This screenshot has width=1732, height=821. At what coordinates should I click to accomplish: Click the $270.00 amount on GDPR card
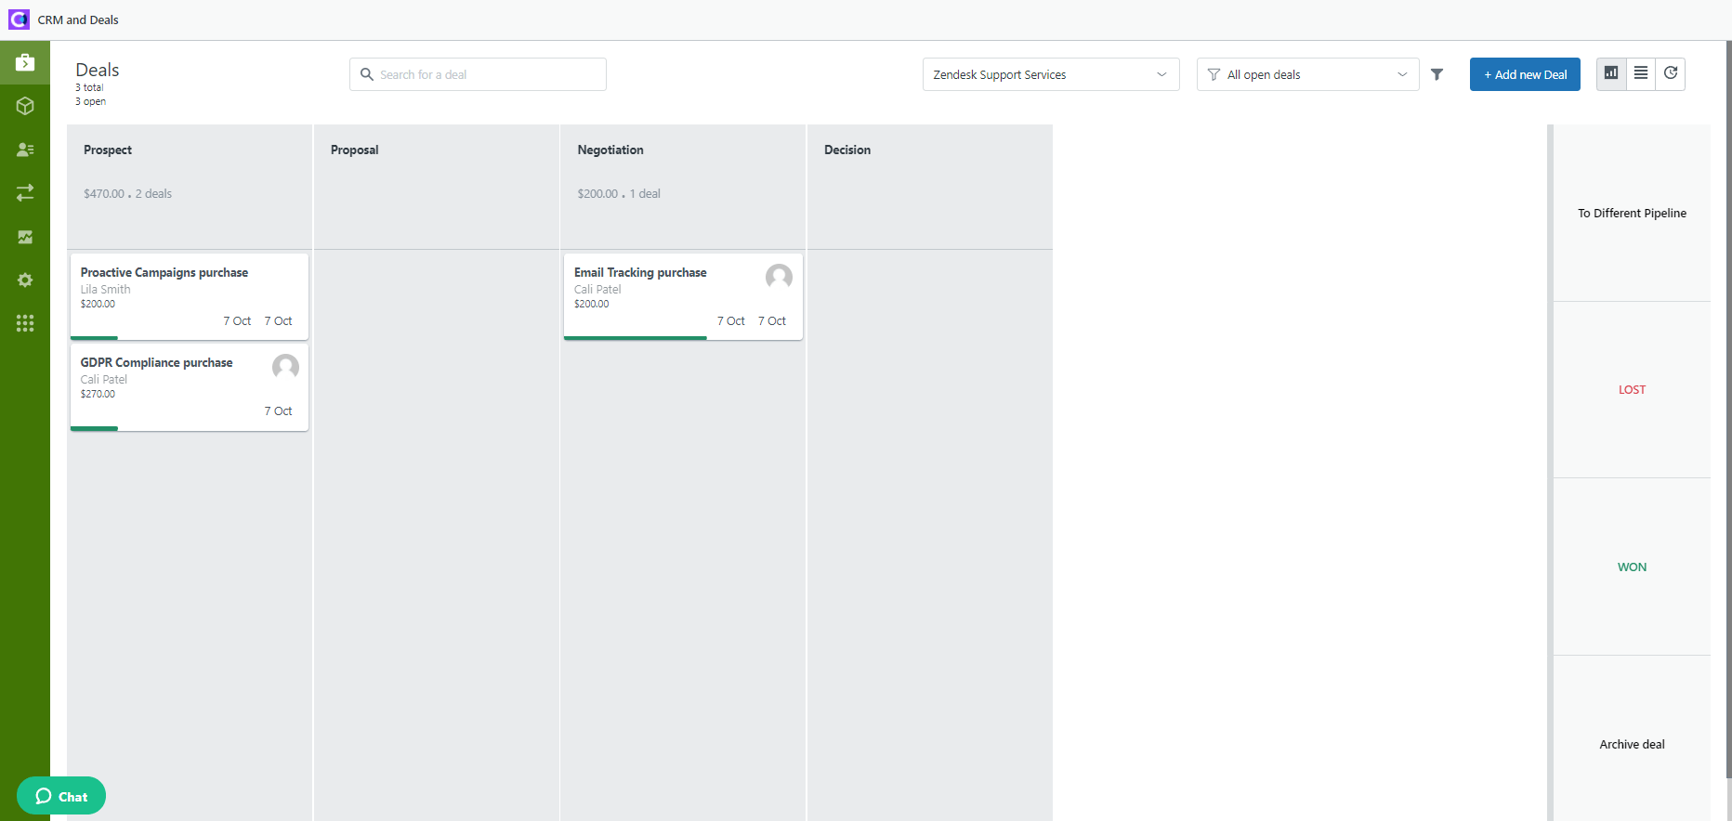[x=98, y=394]
